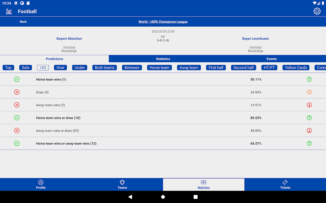The width and height of the screenshot is (326, 203).
Task: Click the Away team wins (2) label
Action: pos(50,105)
